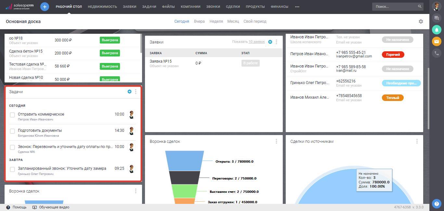This screenshot has width=444, height=211.
Task: Open the Финансы menu
Action: point(279,6)
